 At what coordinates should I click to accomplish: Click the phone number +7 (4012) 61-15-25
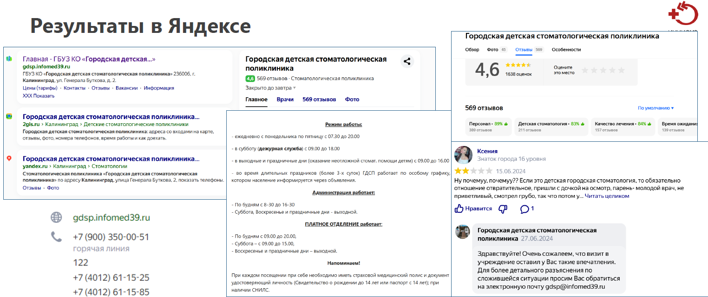tap(111, 278)
